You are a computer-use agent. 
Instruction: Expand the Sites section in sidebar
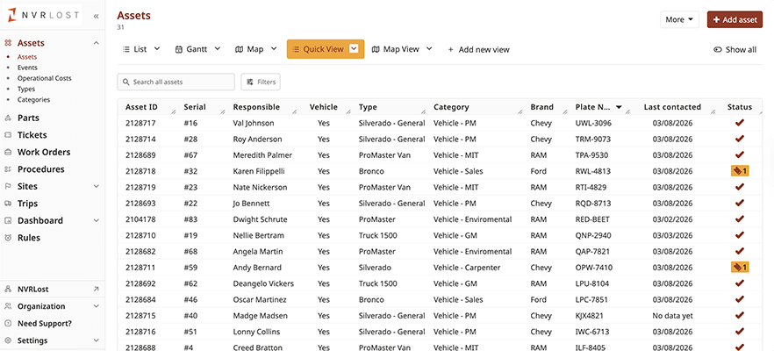pyautogui.click(x=95, y=186)
